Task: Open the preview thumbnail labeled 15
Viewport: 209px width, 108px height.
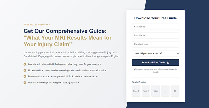Action: 175,91
